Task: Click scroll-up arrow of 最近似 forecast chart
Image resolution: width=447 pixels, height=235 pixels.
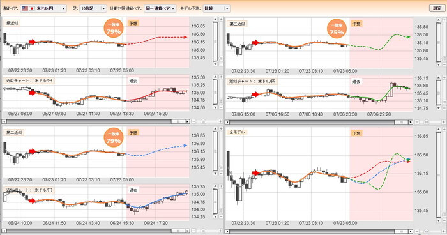Action: 215,19
